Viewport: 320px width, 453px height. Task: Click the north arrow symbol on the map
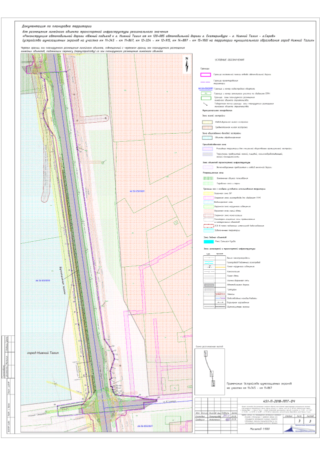pos(187,65)
